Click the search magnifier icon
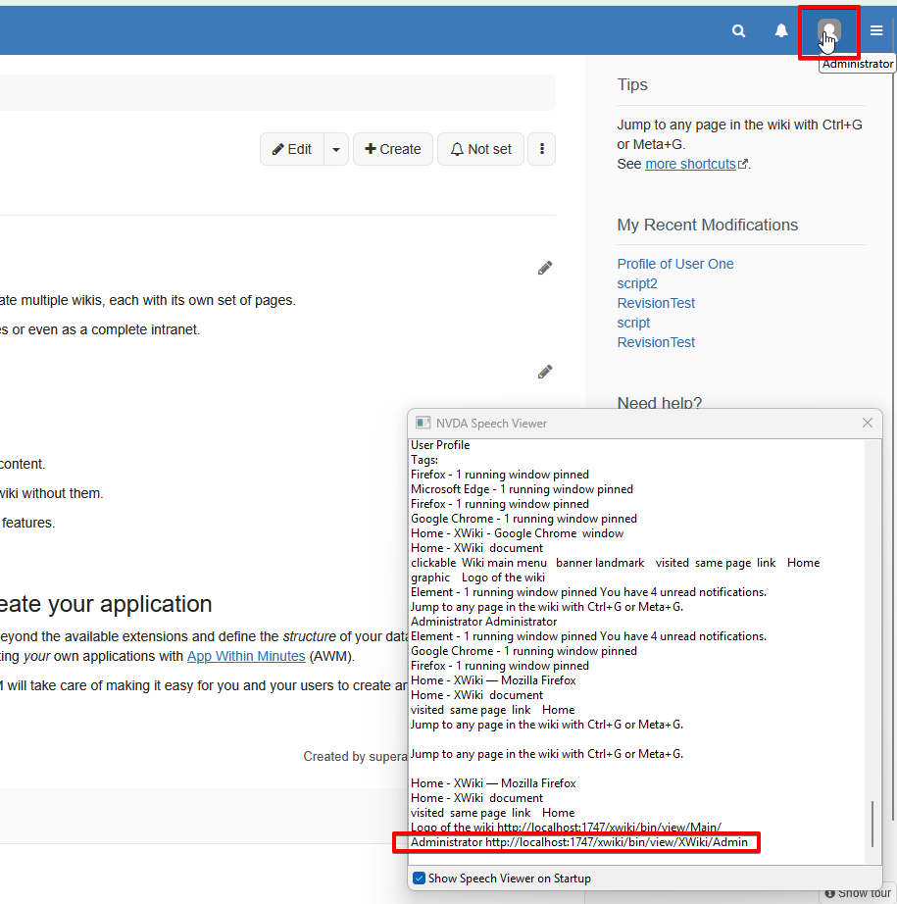 click(738, 31)
